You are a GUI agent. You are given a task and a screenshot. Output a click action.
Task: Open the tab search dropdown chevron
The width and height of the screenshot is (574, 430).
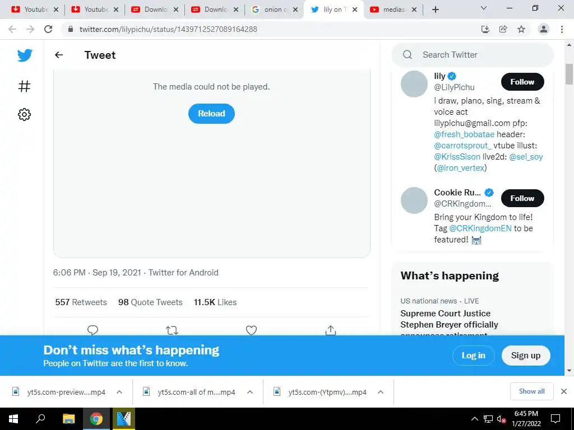coord(484,8)
